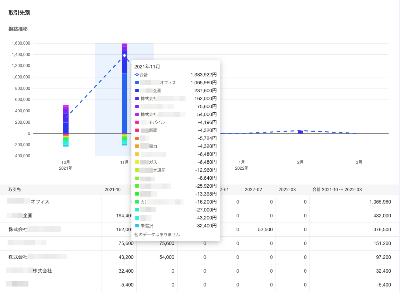Click the February 2022 small purple bar
The width and height of the screenshot is (400, 292).
[x=301, y=132]
